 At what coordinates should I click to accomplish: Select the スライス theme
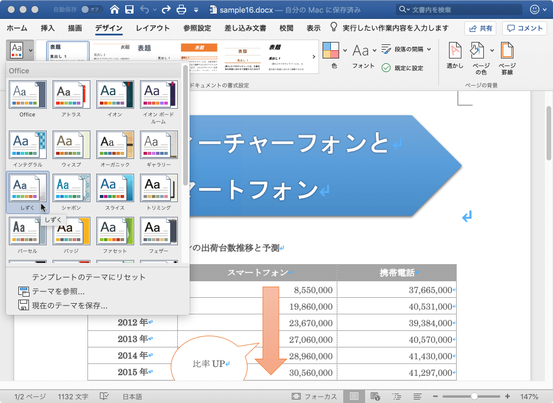[115, 188]
